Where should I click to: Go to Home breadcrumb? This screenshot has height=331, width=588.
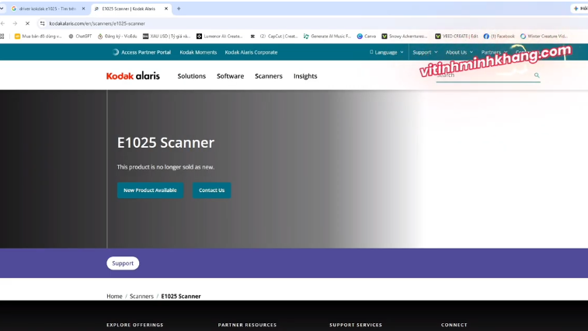[x=114, y=296]
